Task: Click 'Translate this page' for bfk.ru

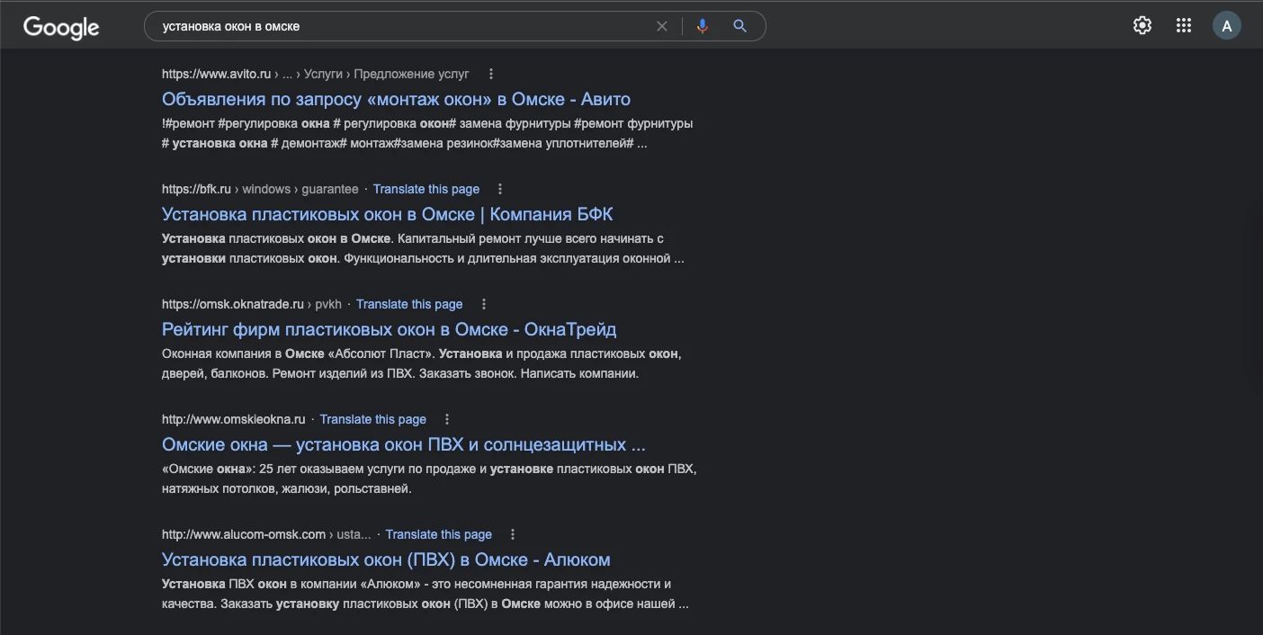Action: click(426, 189)
